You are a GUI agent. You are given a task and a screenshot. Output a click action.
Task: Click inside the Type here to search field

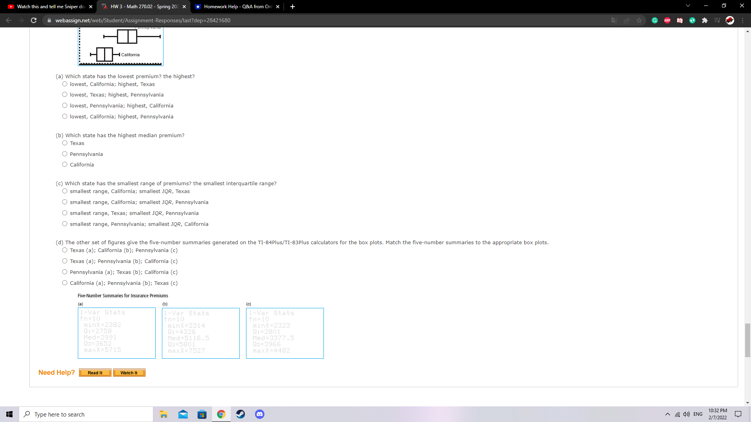pos(86,414)
